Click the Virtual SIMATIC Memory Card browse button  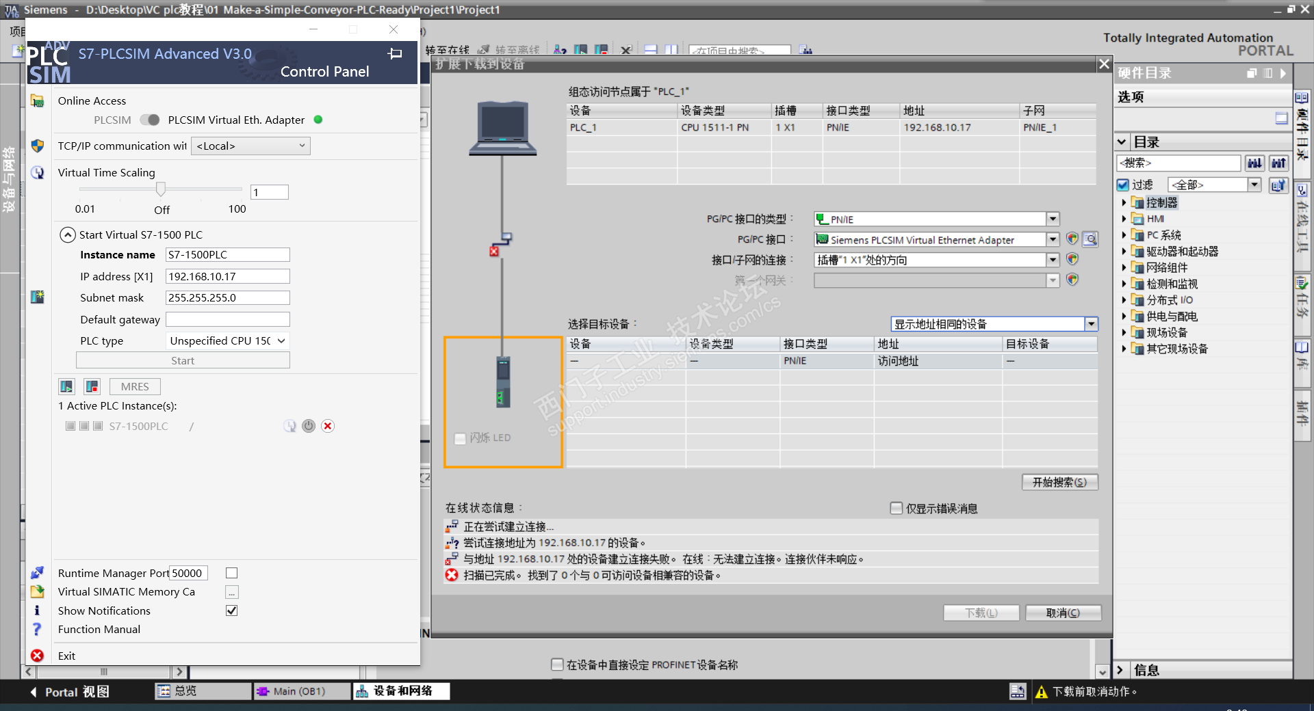click(231, 592)
